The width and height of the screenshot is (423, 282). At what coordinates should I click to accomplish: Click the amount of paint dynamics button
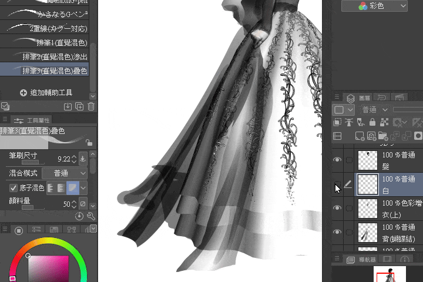point(83,204)
